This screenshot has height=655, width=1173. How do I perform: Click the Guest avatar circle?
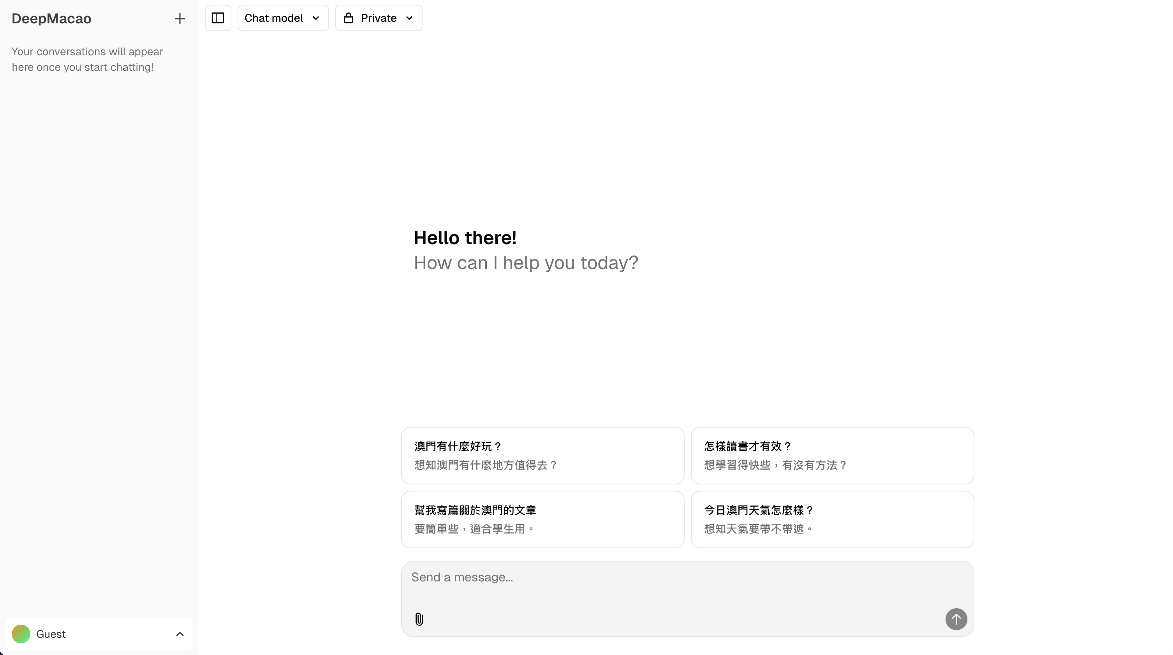pyautogui.click(x=21, y=634)
